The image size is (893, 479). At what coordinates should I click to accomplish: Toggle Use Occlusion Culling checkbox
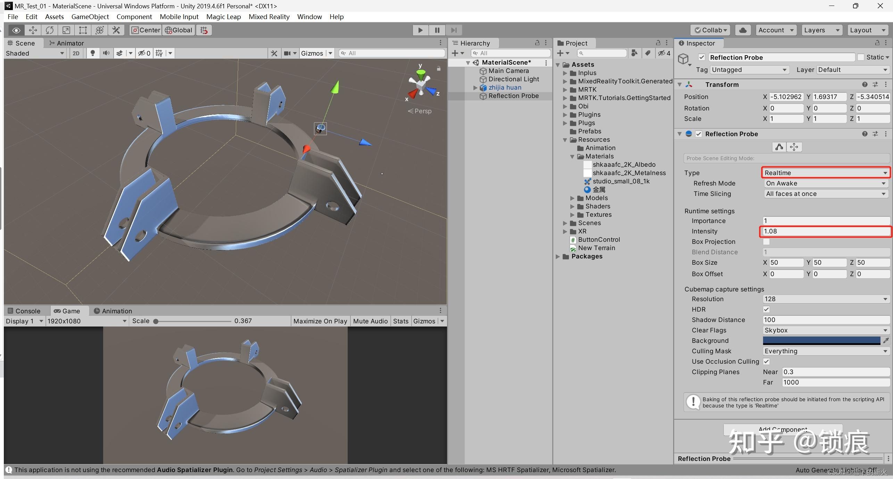767,362
